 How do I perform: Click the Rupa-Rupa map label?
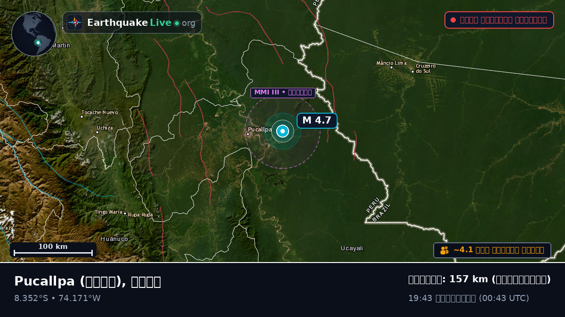click(140, 215)
